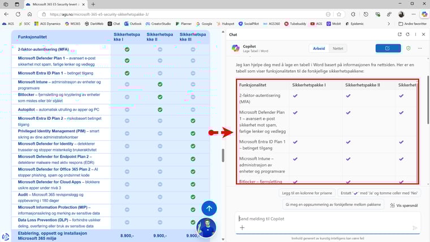Click the Funksjonalitet header in Copilot table
Screen dimensions: 430x242
pyautogui.click(x=252, y=85)
